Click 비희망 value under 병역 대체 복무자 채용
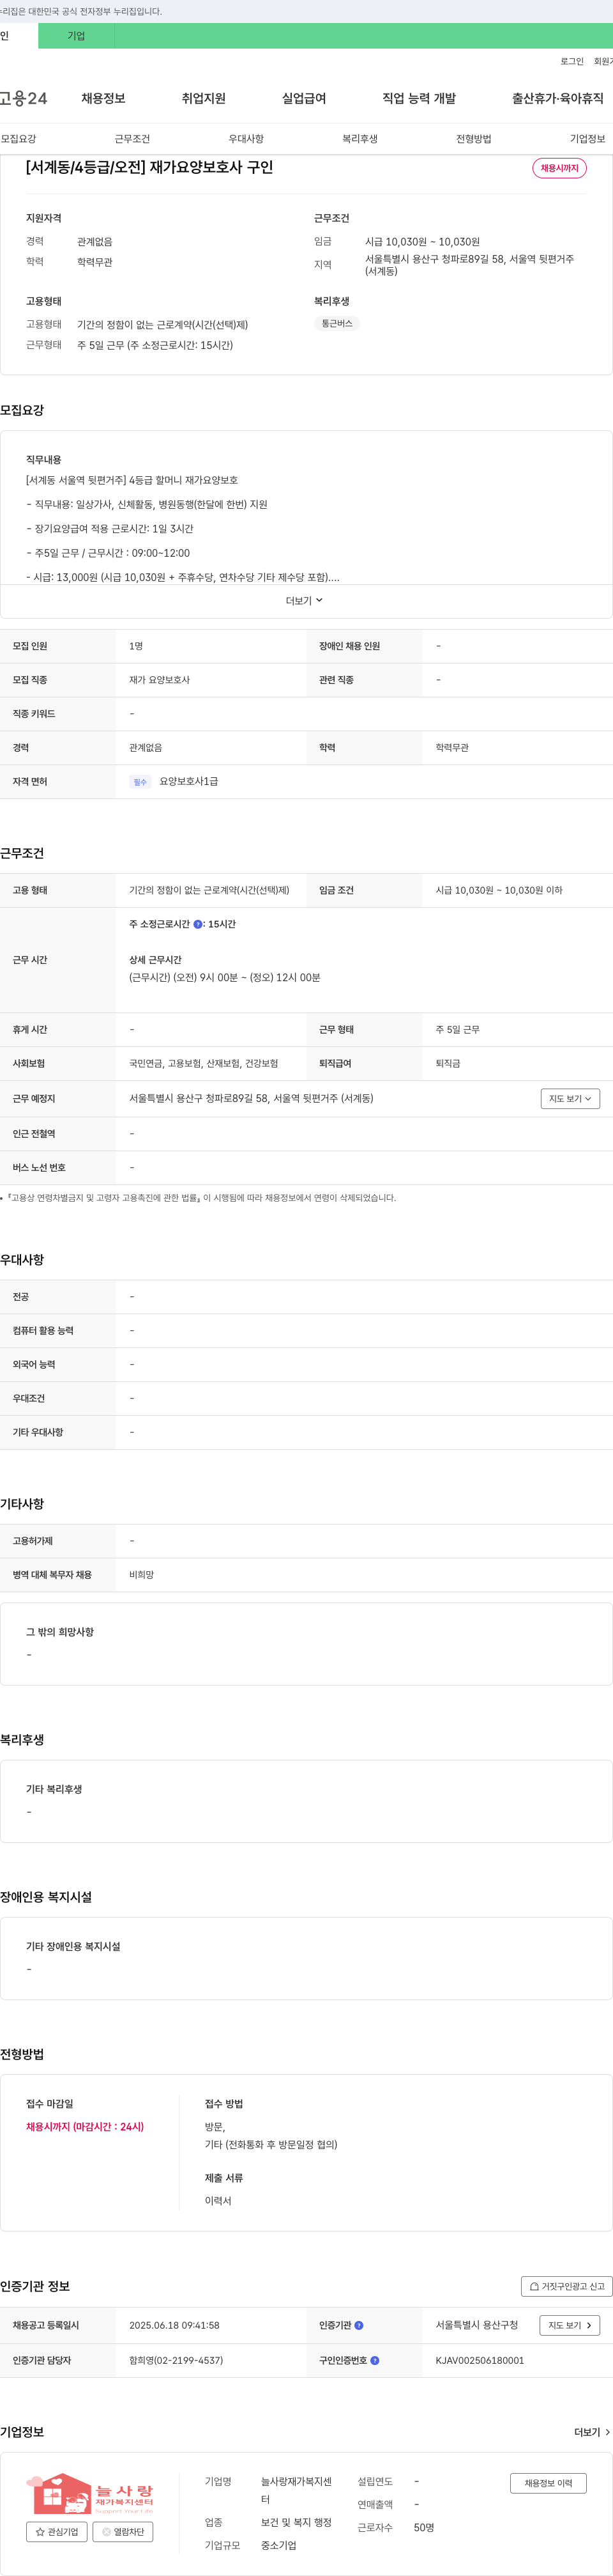This screenshot has width=613, height=2576. [140, 1574]
